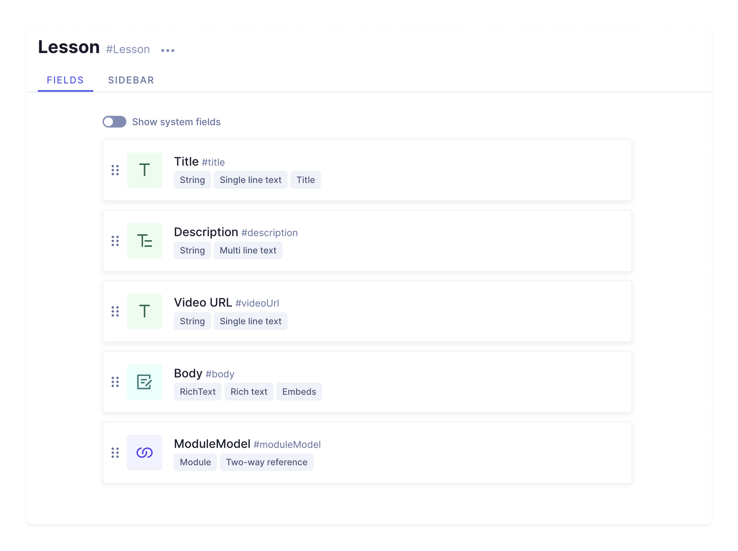Click Single line text tag on Title field
This screenshot has width=738, height=551.
click(250, 180)
